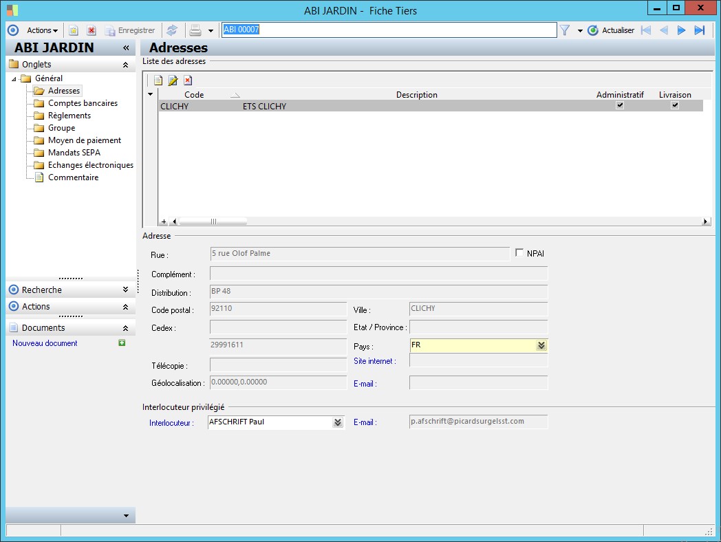The width and height of the screenshot is (721, 542).
Task: Click the printer icon
Action: click(195, 30)
